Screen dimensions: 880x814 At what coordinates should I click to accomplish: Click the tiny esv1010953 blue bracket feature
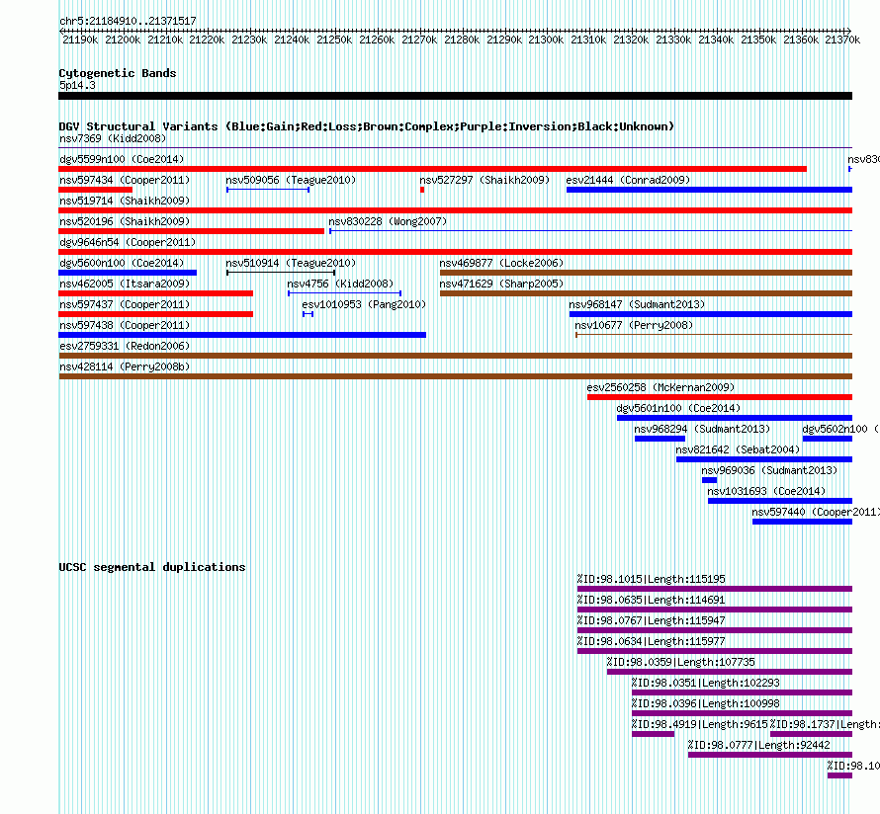[x=308, y=314]
